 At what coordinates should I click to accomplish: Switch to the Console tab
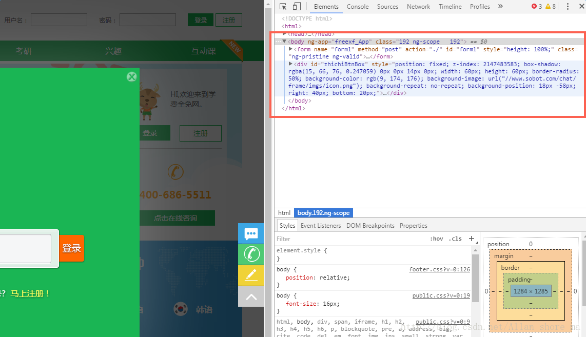pyautogui.click(x=358, y=6)
